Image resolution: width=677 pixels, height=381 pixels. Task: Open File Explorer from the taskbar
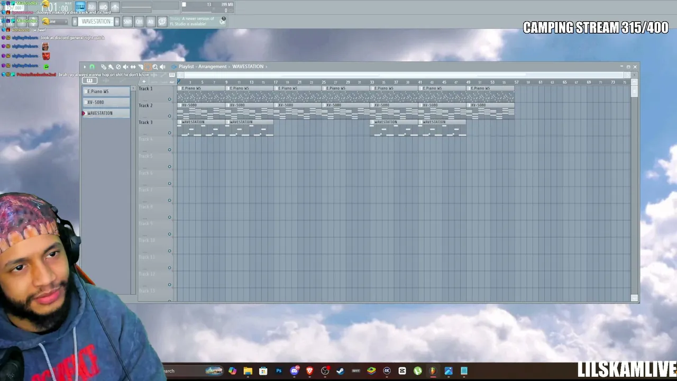pyautogui.click(x=248, y=371)
